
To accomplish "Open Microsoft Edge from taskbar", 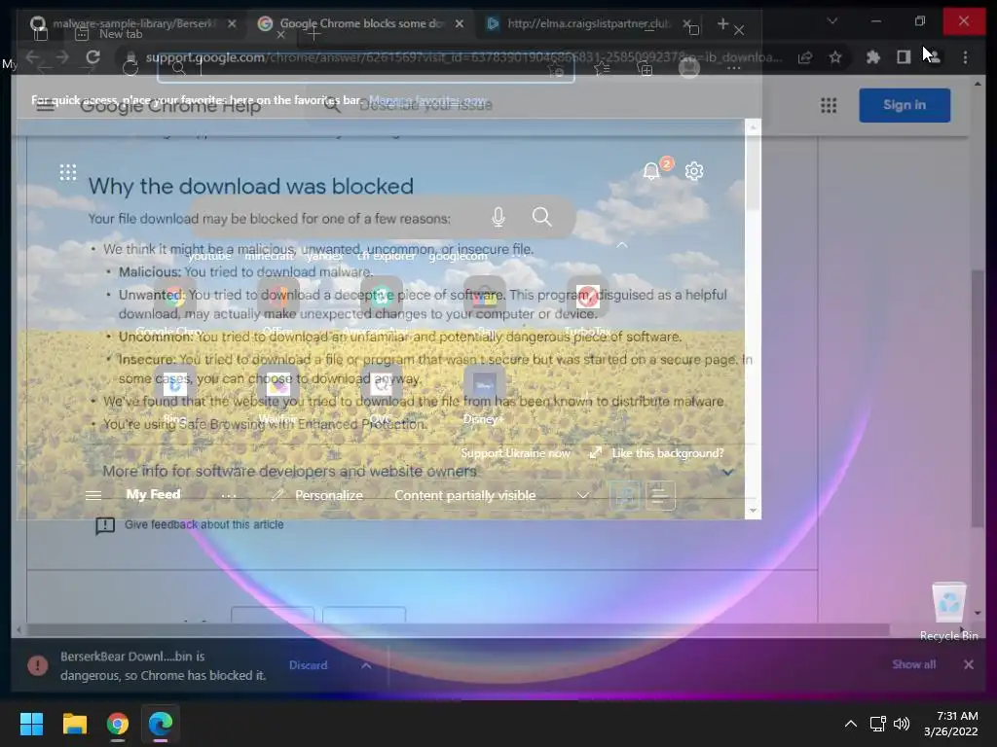I will (x=161, y=724).
